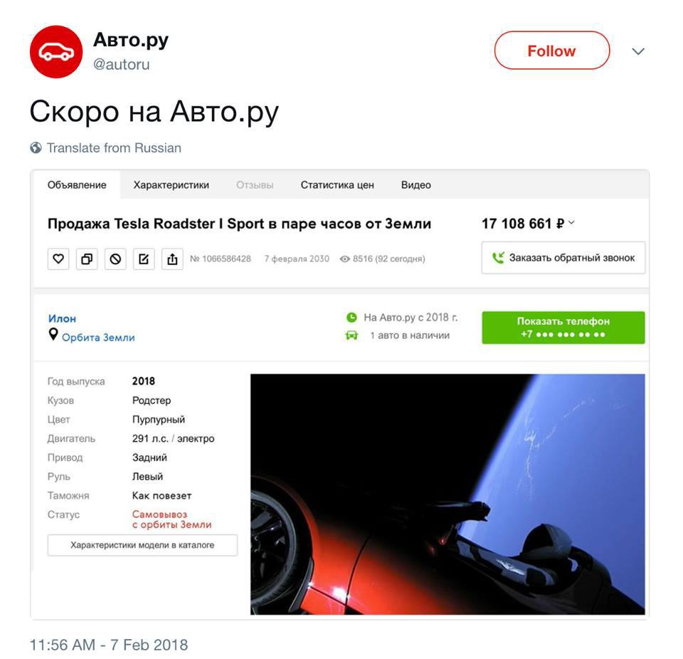Open the Статистика цен tab

coord(337,185)
